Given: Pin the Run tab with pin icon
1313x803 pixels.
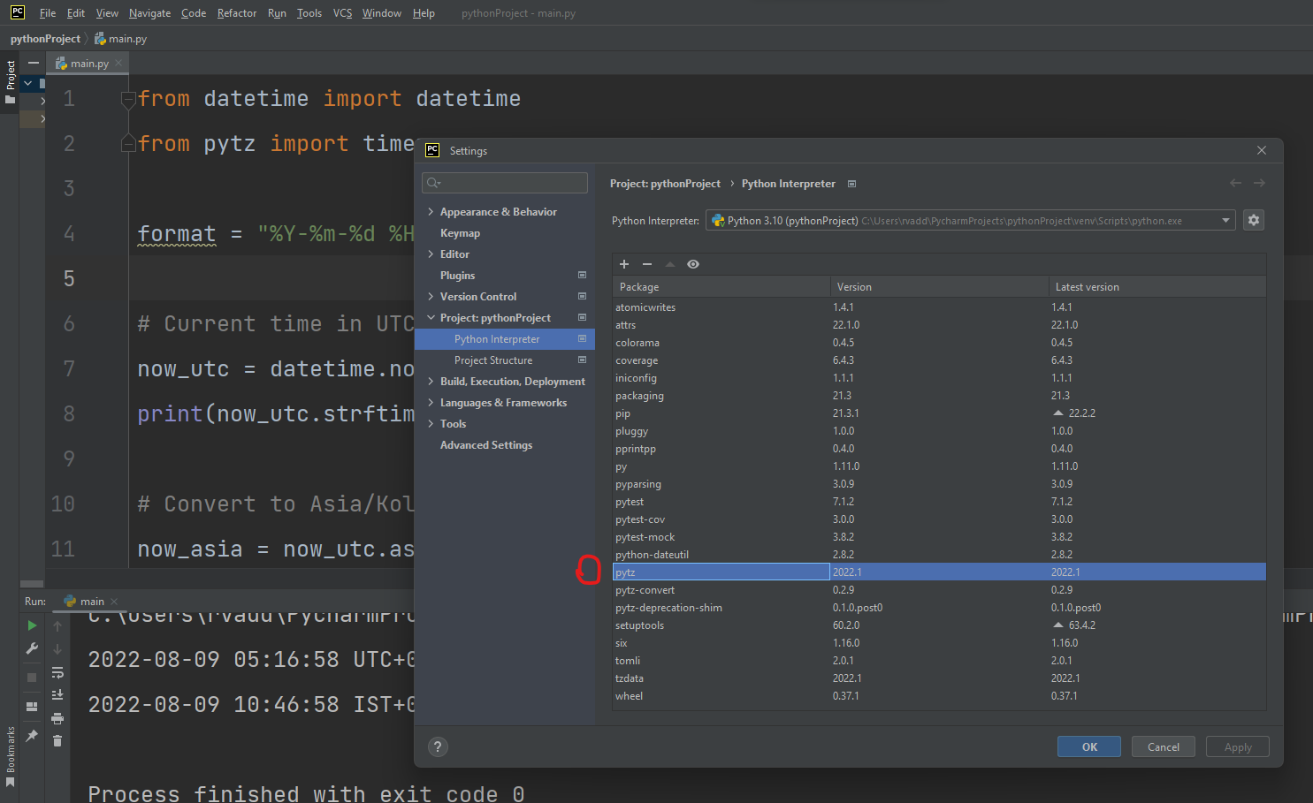Looking at the screenshot, I should point(33,735).
